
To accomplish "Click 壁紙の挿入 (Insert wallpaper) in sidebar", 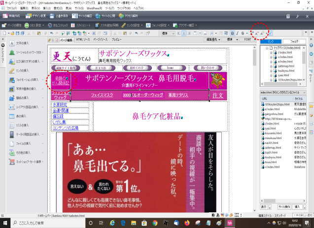I will coord(19,98).
